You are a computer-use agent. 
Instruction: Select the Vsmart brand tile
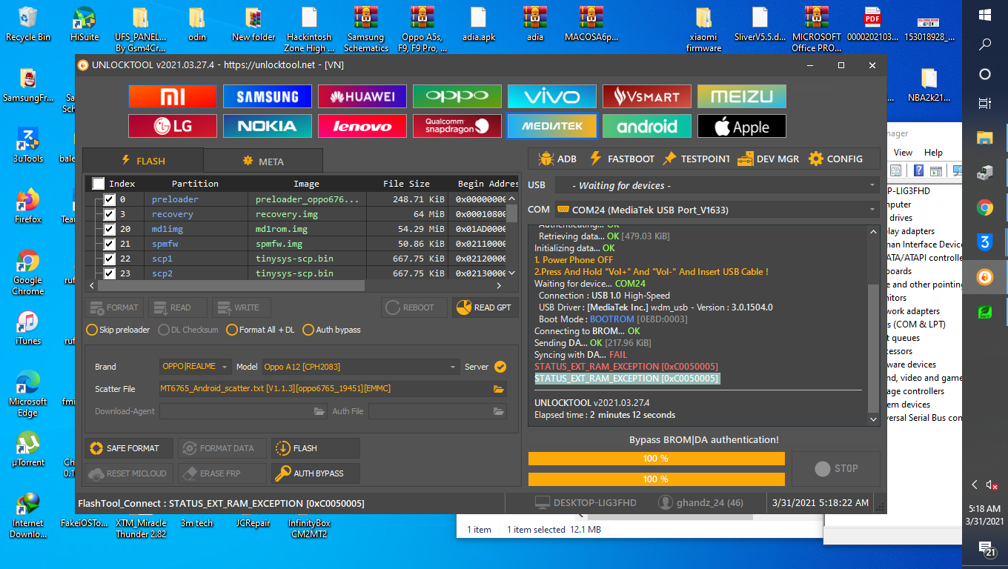(646, 96)
